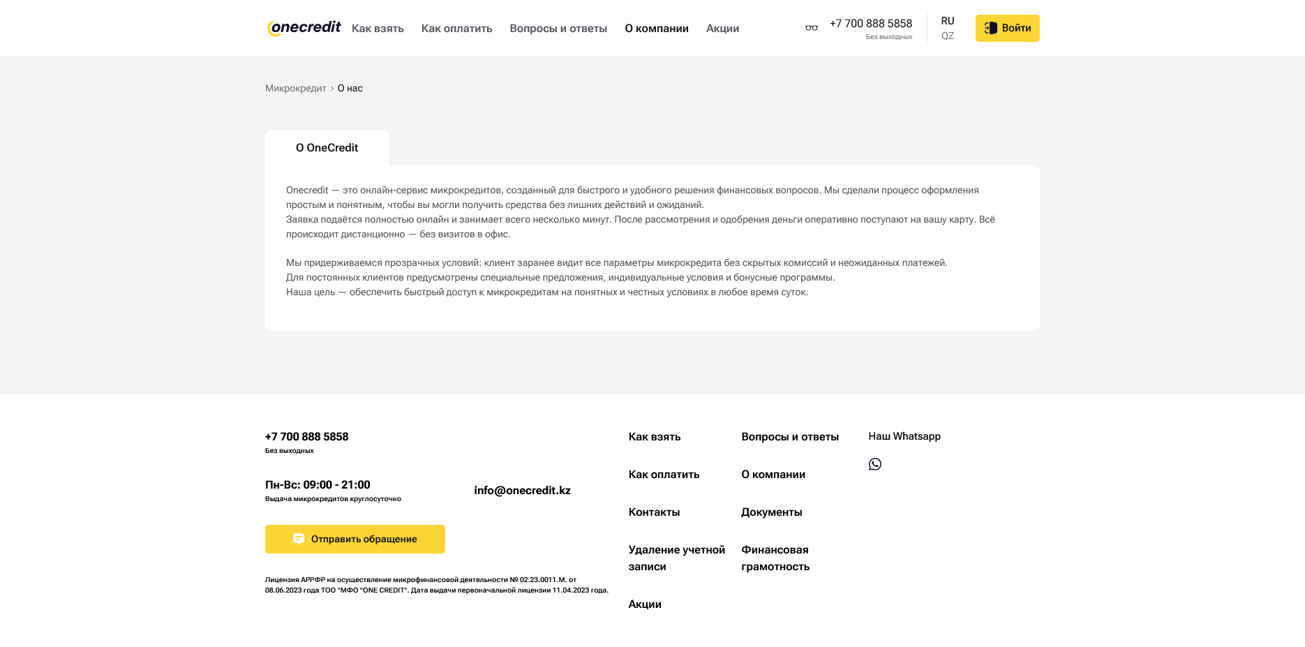Click the 'О нас' breadcrumb text
The width and height of the screenshot is (1305, 647).
coord(350,88)
